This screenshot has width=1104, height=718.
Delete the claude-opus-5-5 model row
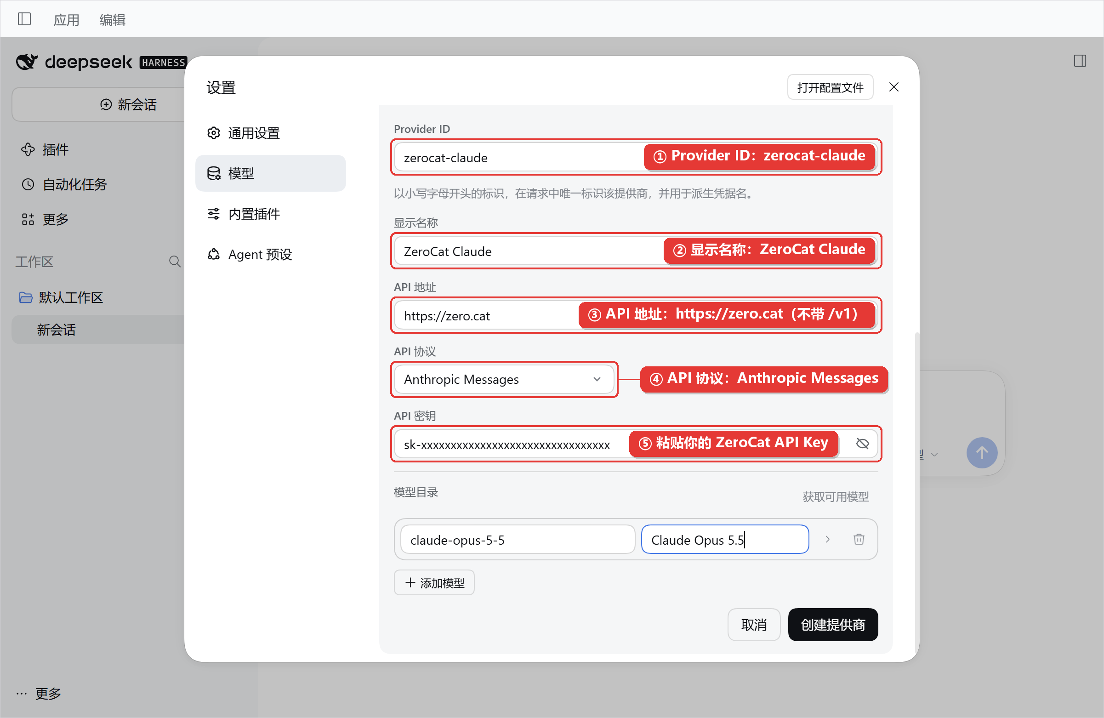pos(859,539)
